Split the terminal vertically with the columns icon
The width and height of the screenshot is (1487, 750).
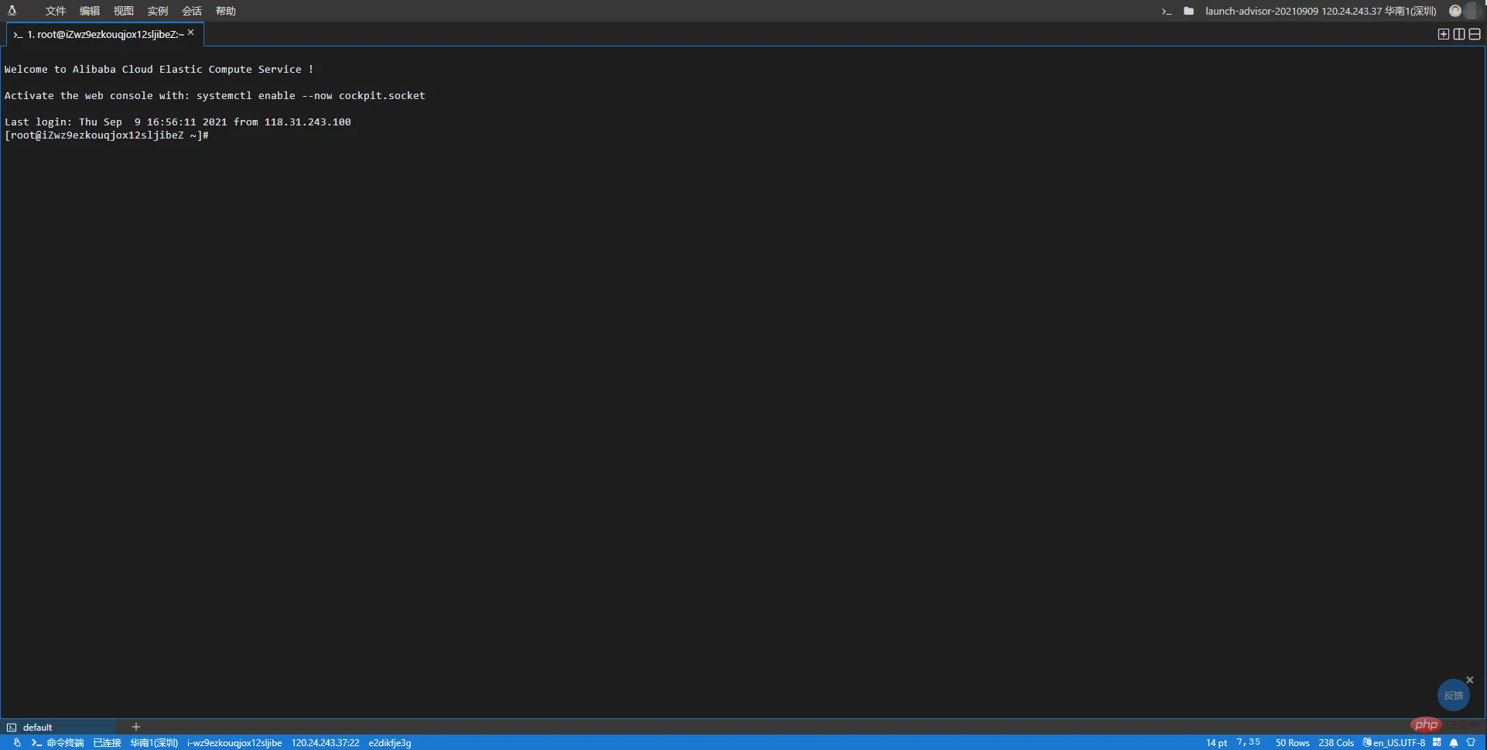click(1459, 34)
